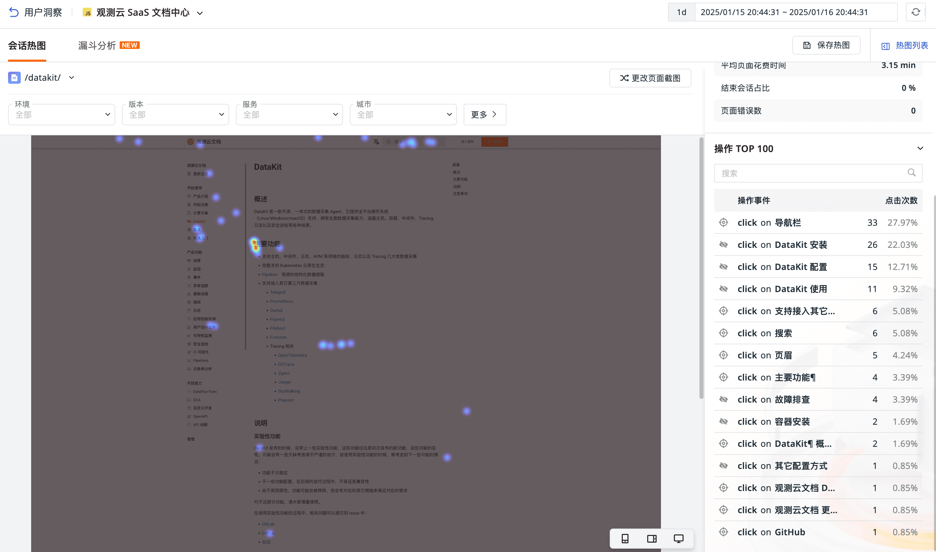Image resolution: width=936 pixels, height=552 pixels.
Task: Toggle hidden-eye icon for 故障排查 row
Action: [724, 399]
